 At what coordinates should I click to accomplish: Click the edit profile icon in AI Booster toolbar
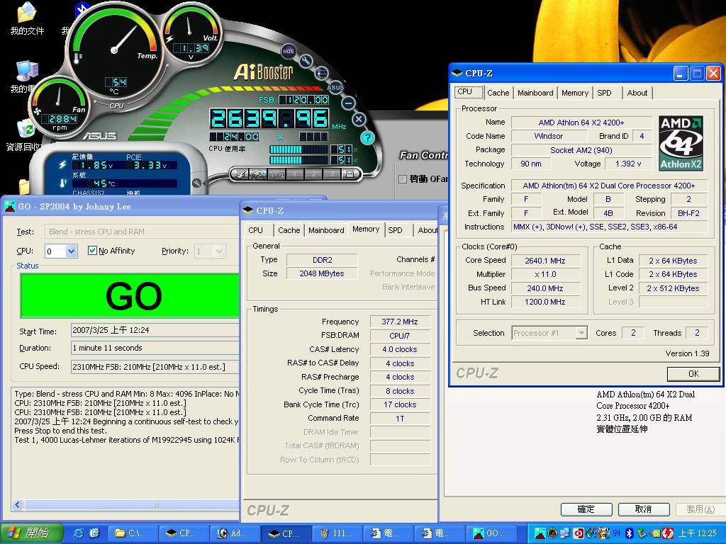pos(241,174)
